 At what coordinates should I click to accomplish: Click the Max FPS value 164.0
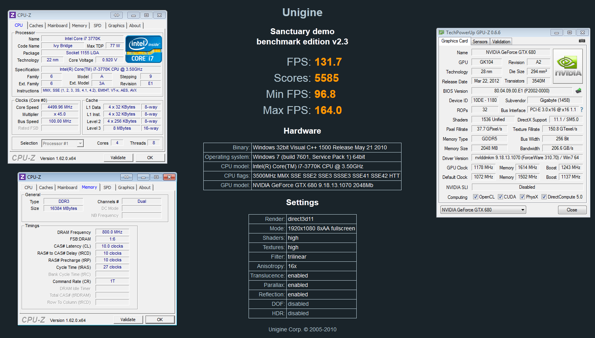pos(328,110)
